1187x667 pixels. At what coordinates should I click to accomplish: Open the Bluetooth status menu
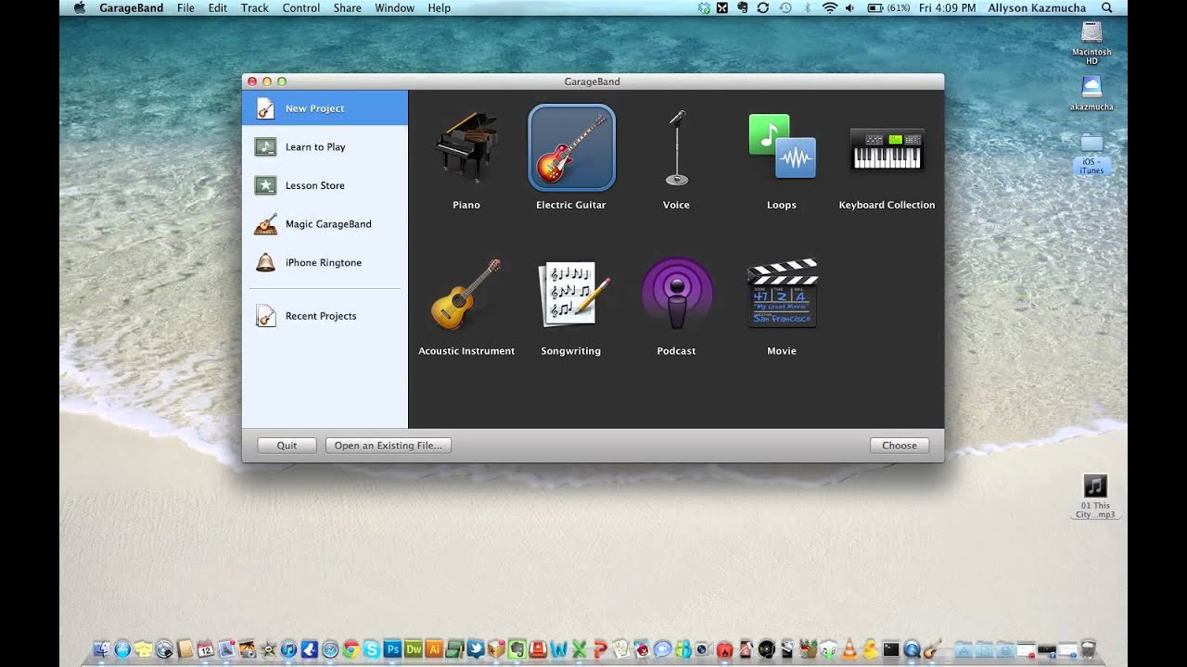[808, 7]
